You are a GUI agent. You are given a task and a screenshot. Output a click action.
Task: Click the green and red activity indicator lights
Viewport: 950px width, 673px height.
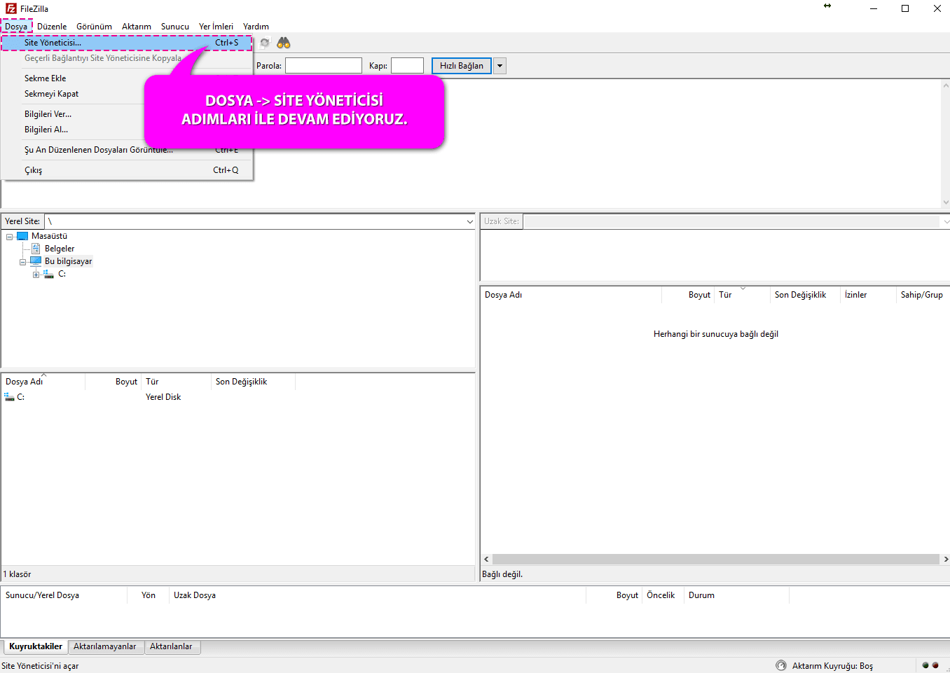pos(930,665)
